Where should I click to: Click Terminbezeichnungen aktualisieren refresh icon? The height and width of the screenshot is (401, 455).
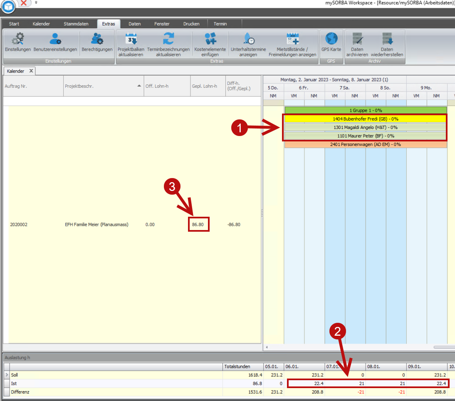[x=168, y=40]
